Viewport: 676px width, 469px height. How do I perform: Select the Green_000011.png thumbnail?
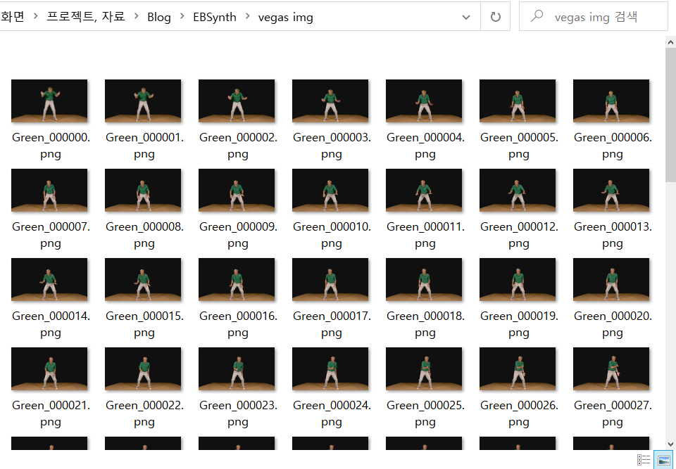point(424,190)
